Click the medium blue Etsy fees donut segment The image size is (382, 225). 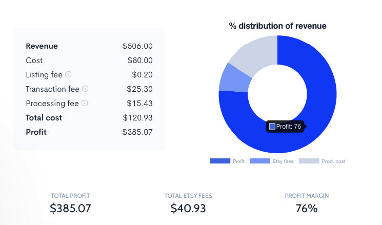point(235,79)
